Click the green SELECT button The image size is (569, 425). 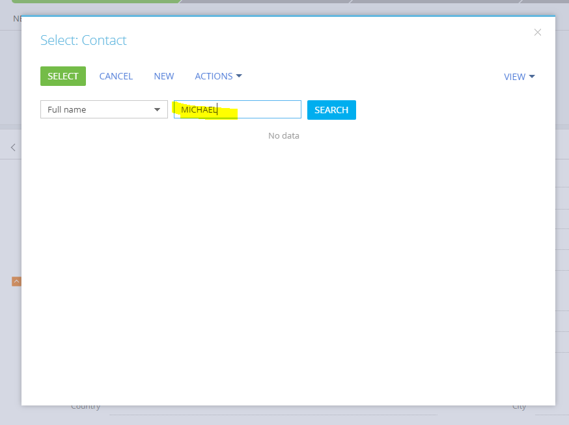(x=62, y=76)
